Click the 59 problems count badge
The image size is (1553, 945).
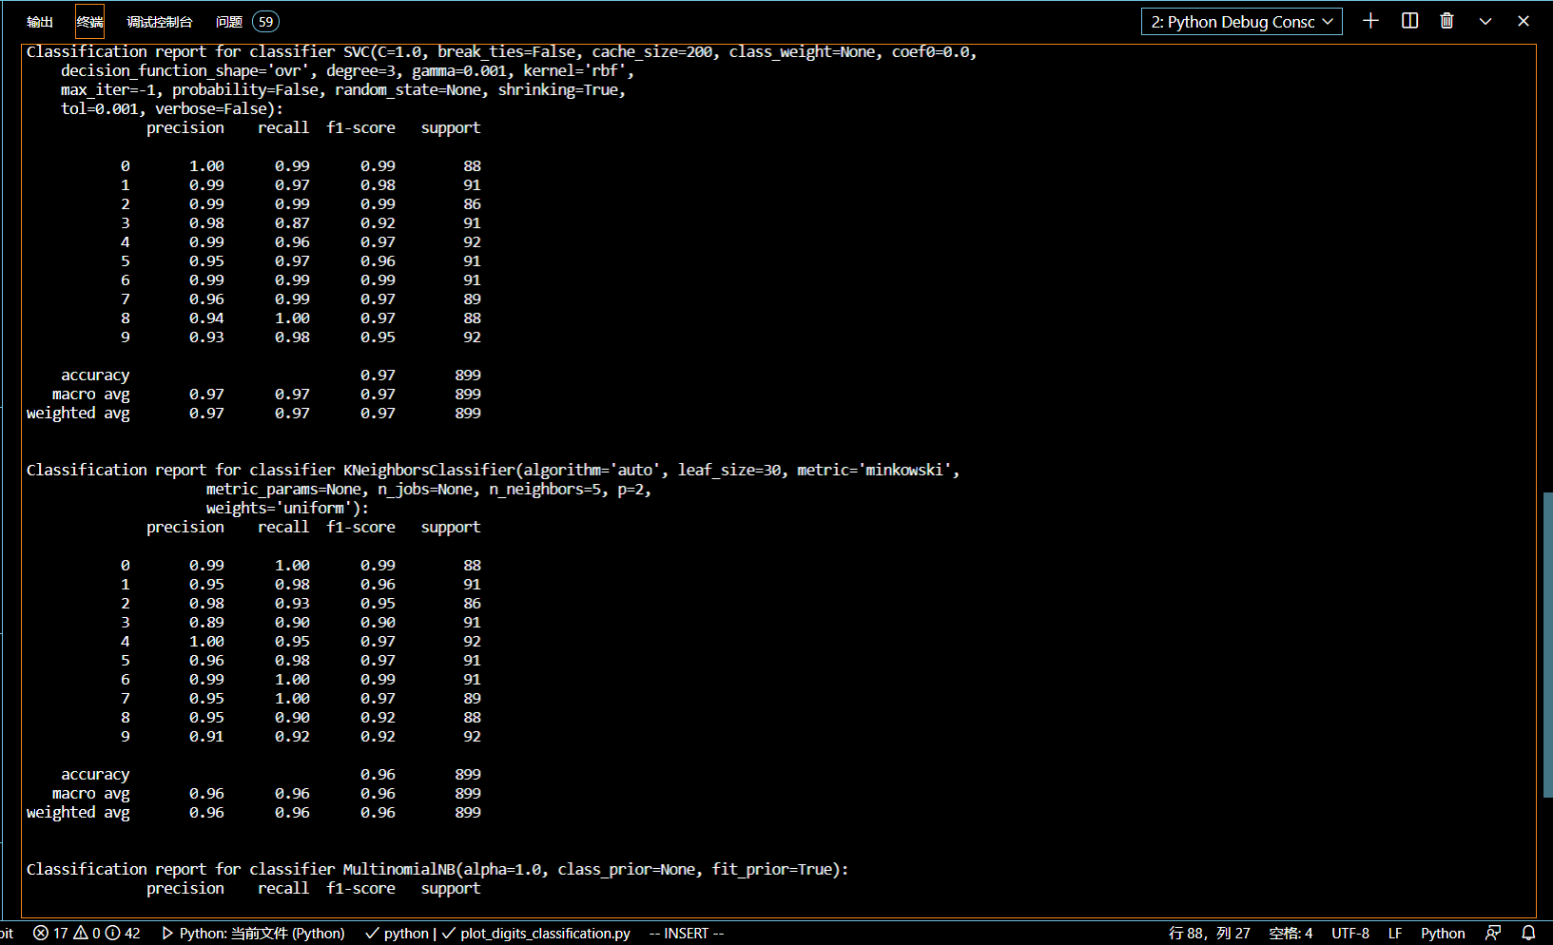[x=265, y=22]
